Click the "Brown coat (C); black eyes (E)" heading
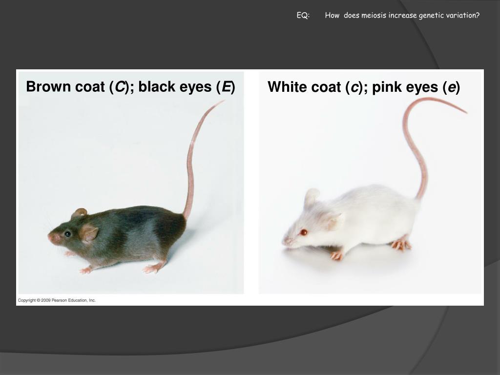 [131, 87]
